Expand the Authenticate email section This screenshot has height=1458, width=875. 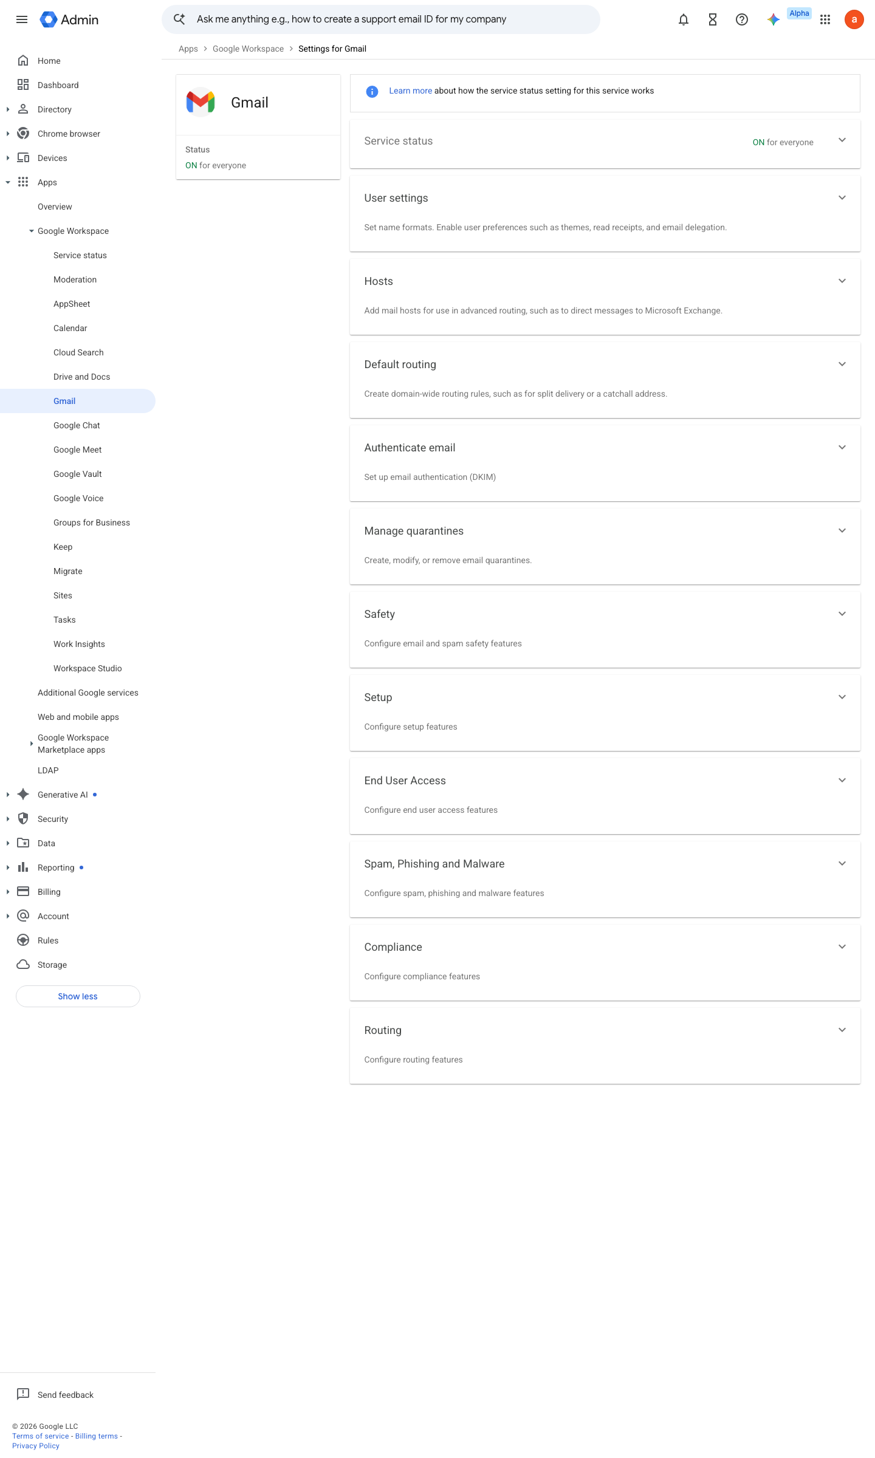(842, 448)
